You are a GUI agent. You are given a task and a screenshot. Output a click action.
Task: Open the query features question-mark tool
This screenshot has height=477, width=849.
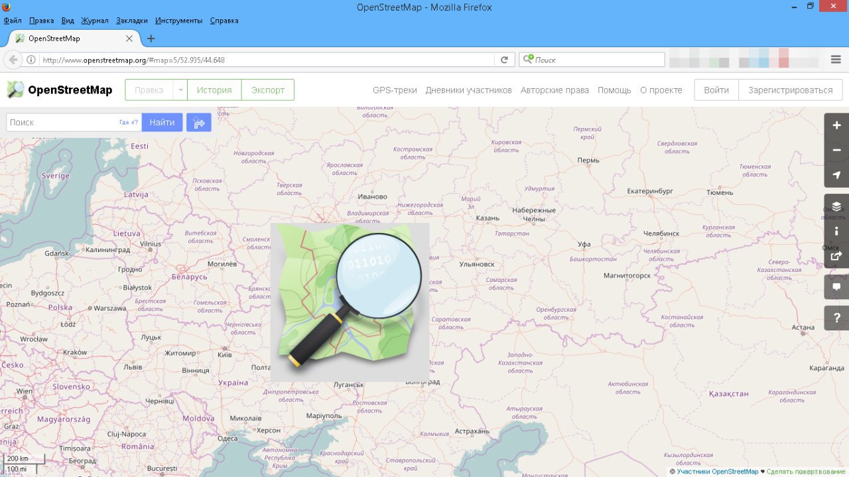[836, 318]
